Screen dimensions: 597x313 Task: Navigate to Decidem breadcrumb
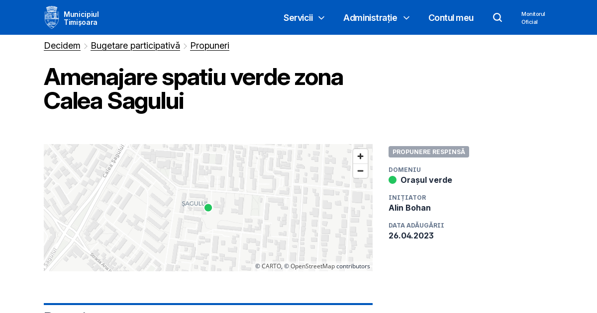point(62,46)
